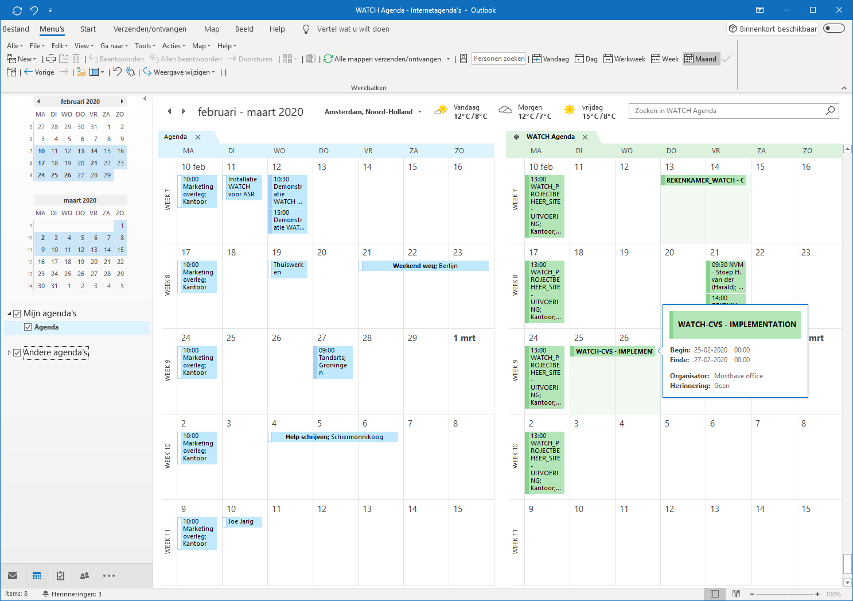Click zoom in plus on status bar slider
The height and width of the screenshot is (601, 853).
817,594
